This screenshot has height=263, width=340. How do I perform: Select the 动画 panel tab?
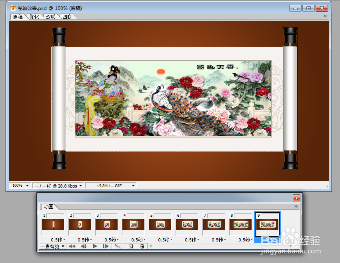(48, 207)
